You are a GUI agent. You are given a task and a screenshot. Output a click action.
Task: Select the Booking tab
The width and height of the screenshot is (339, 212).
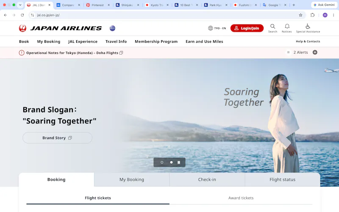click(56, 179)
